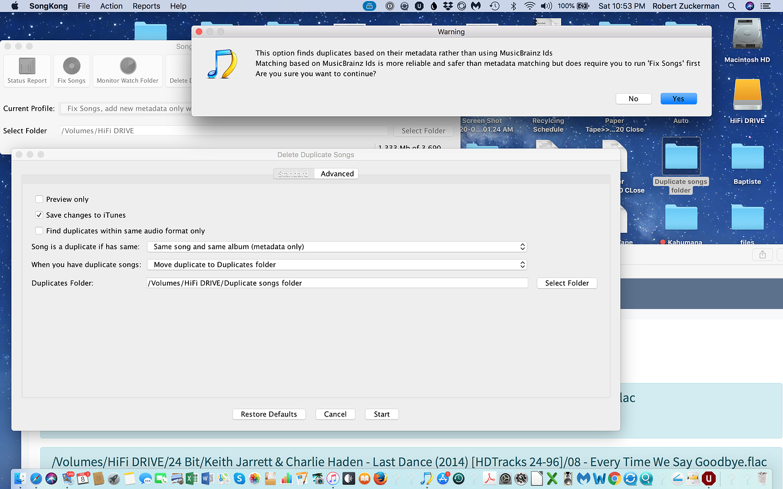The height and width of the screenshot is (489, 783).
Task: Open the File menu
Action: (84, 6)
